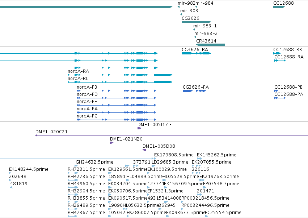Select the CG3626-RA transcript glyph
This screenshot has width=308, height=218.
tap(196, 53)
